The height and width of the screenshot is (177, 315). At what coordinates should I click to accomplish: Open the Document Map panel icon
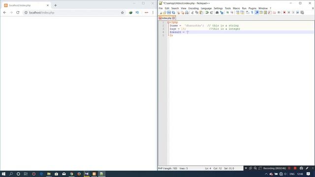(x=265, y=12)
